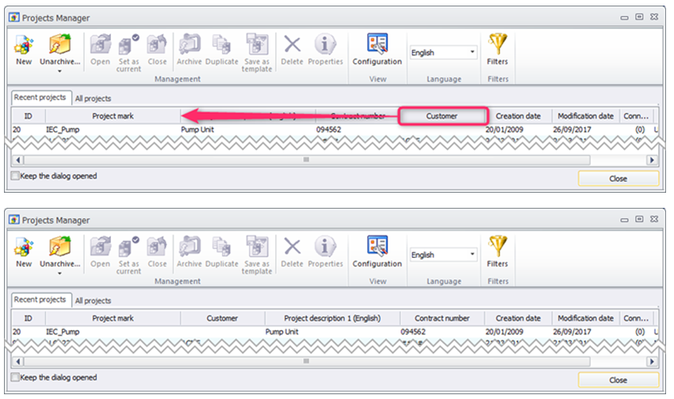
Task: Click ID column header in upper window
Action: click(29, 116)
